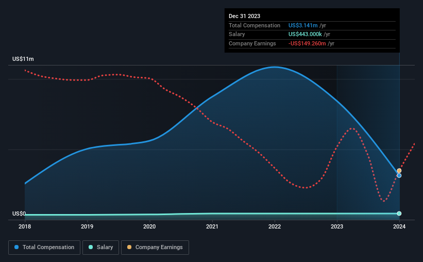Click the Salary tooltip row label
The image size is (423, 262).
(236, 35)
